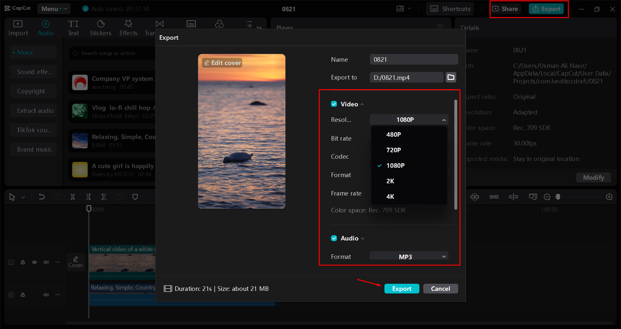Select the Brand music category
Viewport: 621px width, 329px height.
33,149
